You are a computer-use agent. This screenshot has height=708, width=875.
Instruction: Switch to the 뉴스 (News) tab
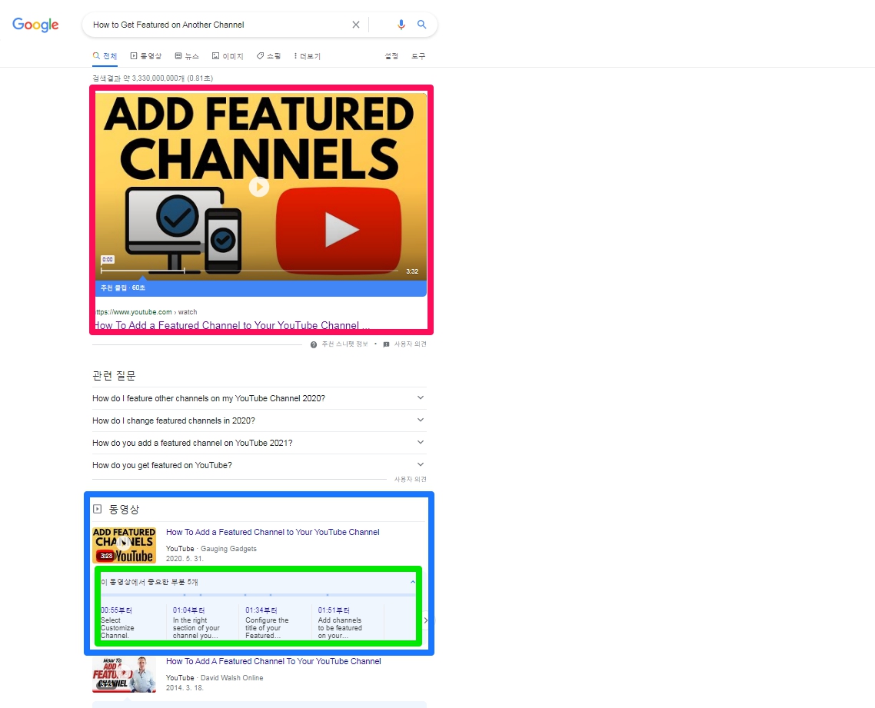(187, 56)
